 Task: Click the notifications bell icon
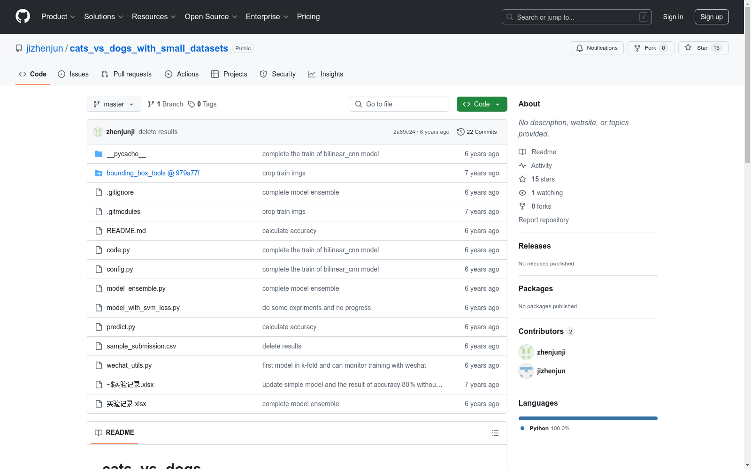click(x=580, y=48)
